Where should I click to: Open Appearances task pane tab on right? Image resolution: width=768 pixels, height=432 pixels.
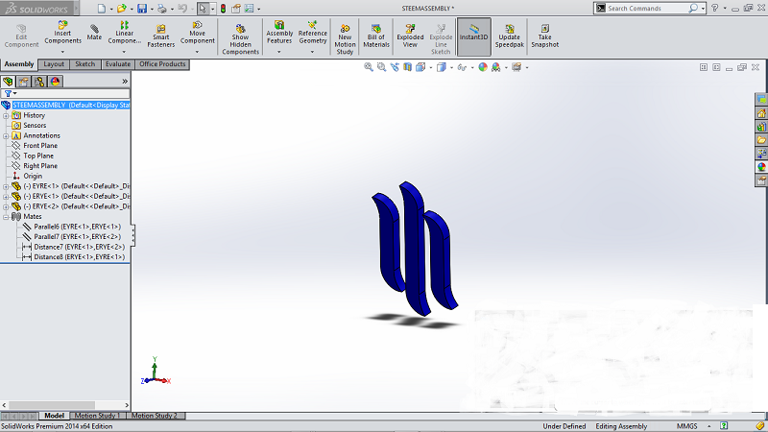pyautogui.click(x=761, y=167)
